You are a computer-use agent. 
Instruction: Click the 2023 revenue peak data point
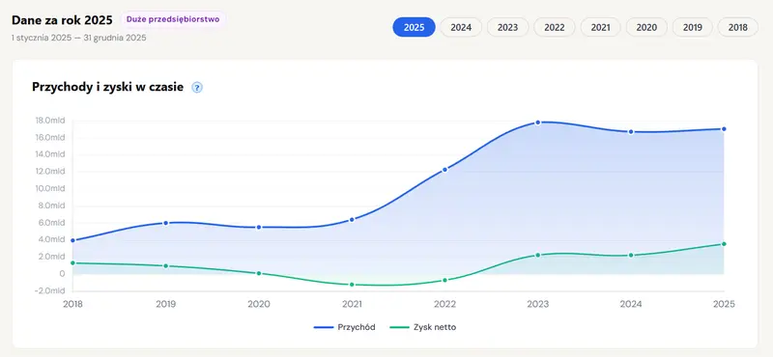pyautogui.click(x=538, y=123)
